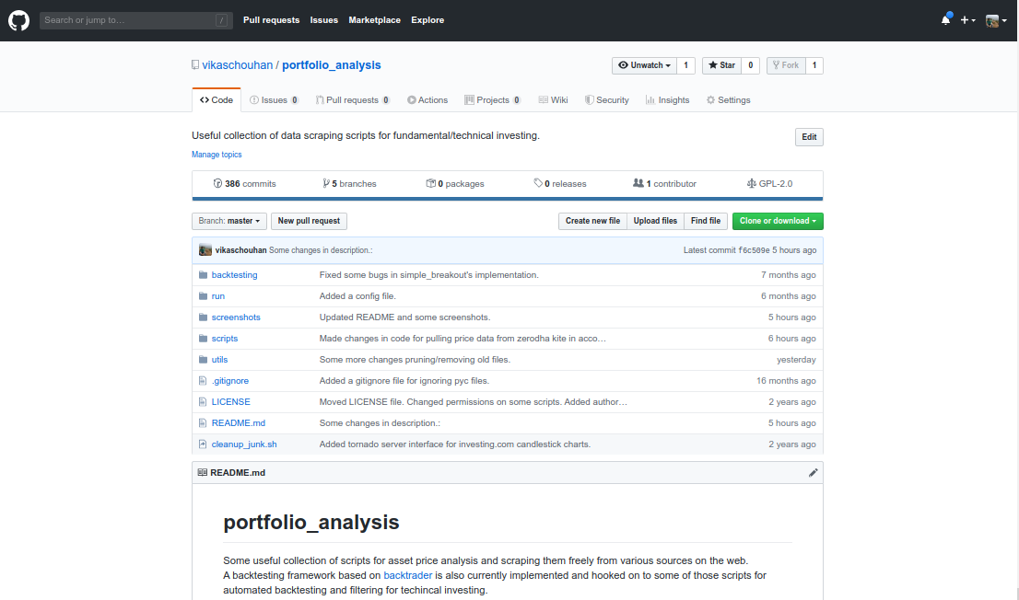Edit README.md using the pencil icon
The height and width of the screenshot is (600, 1019).
pyautogui.click(x=813, y=473)
